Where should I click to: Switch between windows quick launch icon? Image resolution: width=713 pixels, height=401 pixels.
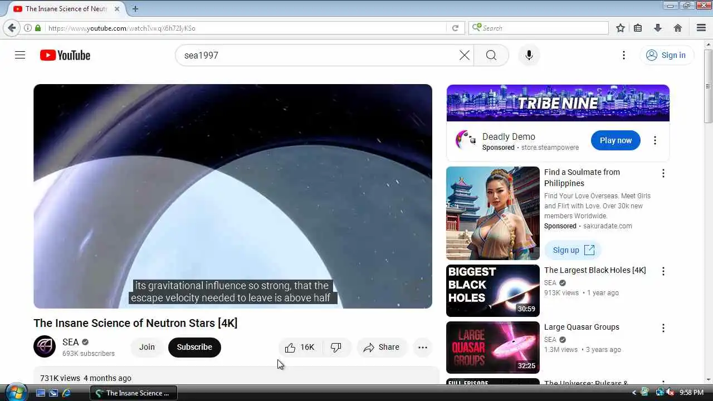[x=53, y=393]
